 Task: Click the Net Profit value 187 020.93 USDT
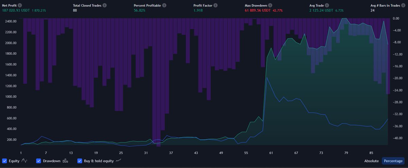(16, 11)
